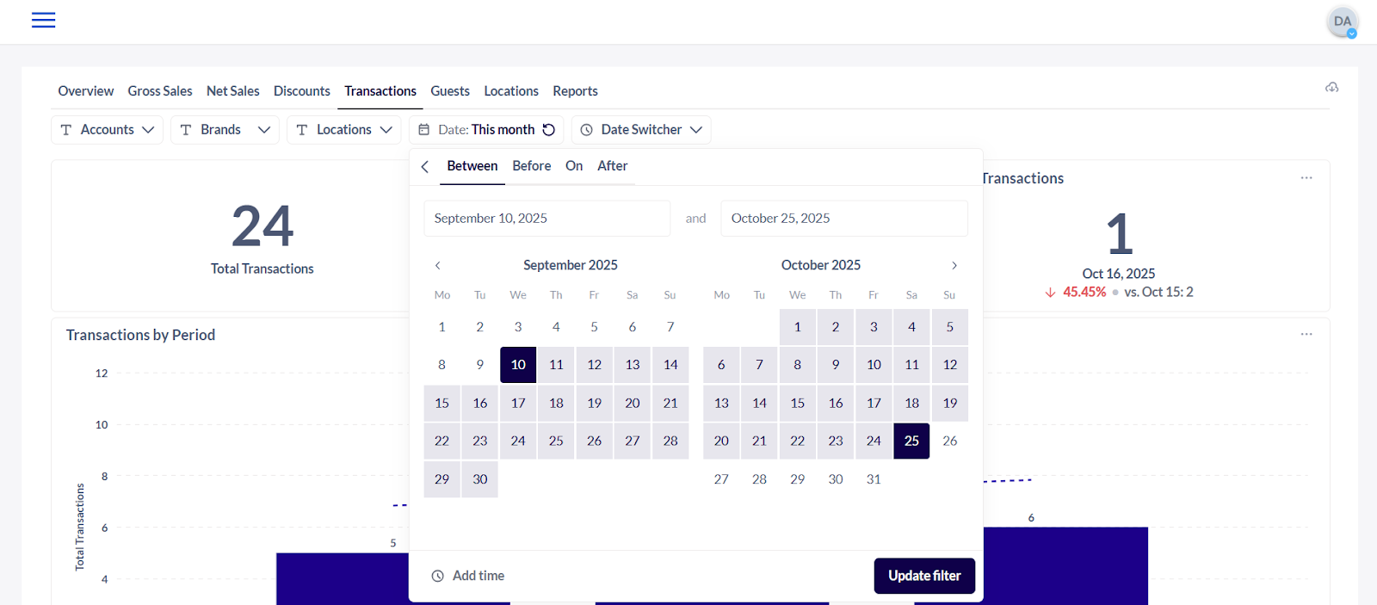Open the Date Switcher dropdown

point(641,130)
